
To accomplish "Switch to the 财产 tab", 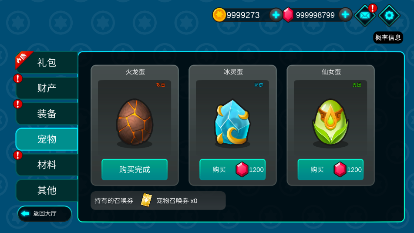I will (x=47, y=88).
